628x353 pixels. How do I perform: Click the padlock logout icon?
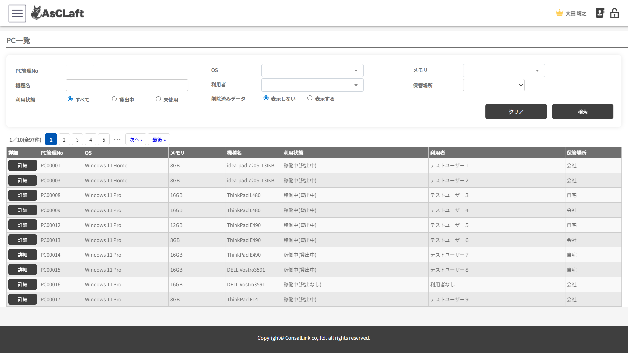[614, 13]
